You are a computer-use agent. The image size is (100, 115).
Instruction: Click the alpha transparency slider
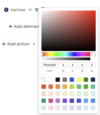(66, 59)
